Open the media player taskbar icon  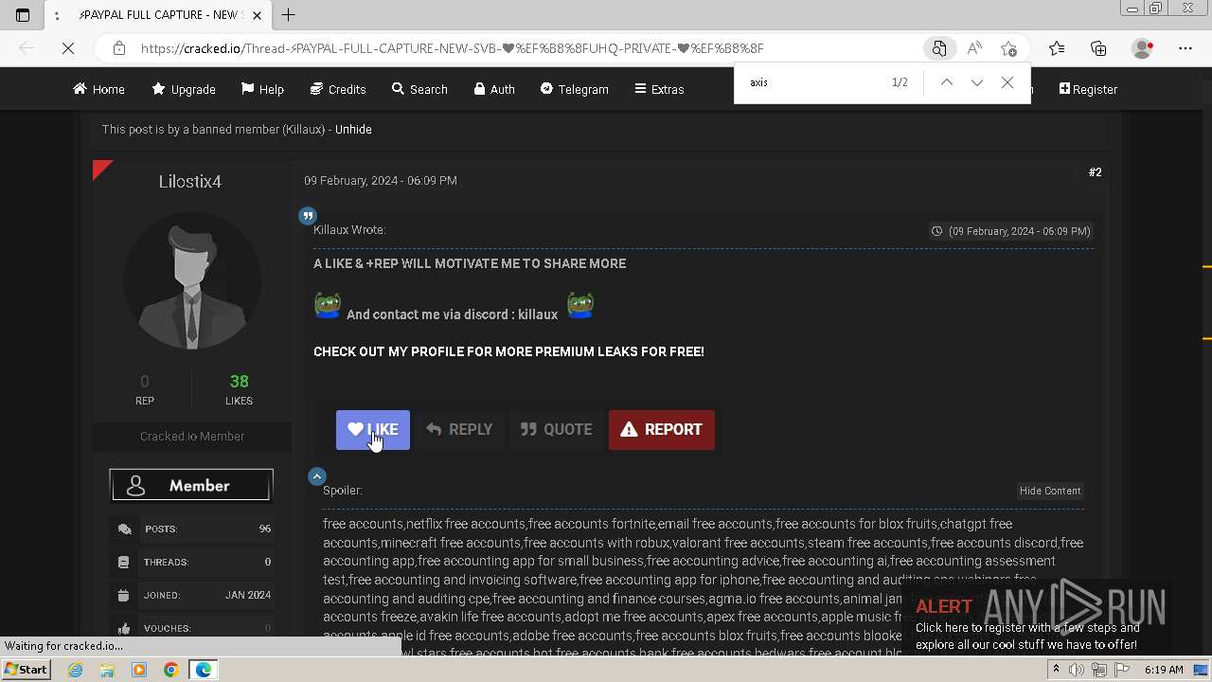pos(139,670)
